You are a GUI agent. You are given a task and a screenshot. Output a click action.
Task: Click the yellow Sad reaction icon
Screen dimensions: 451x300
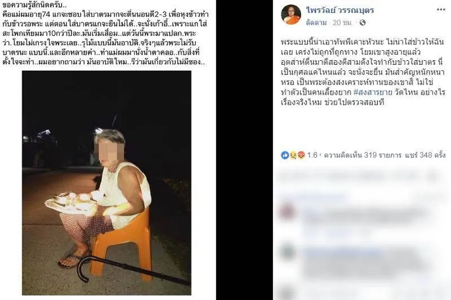293,155
